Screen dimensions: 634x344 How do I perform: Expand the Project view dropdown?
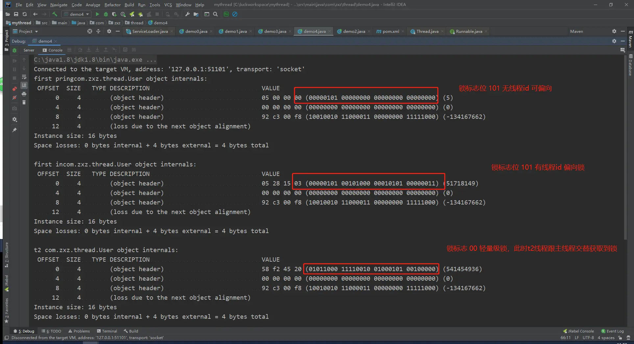point(36,32)
